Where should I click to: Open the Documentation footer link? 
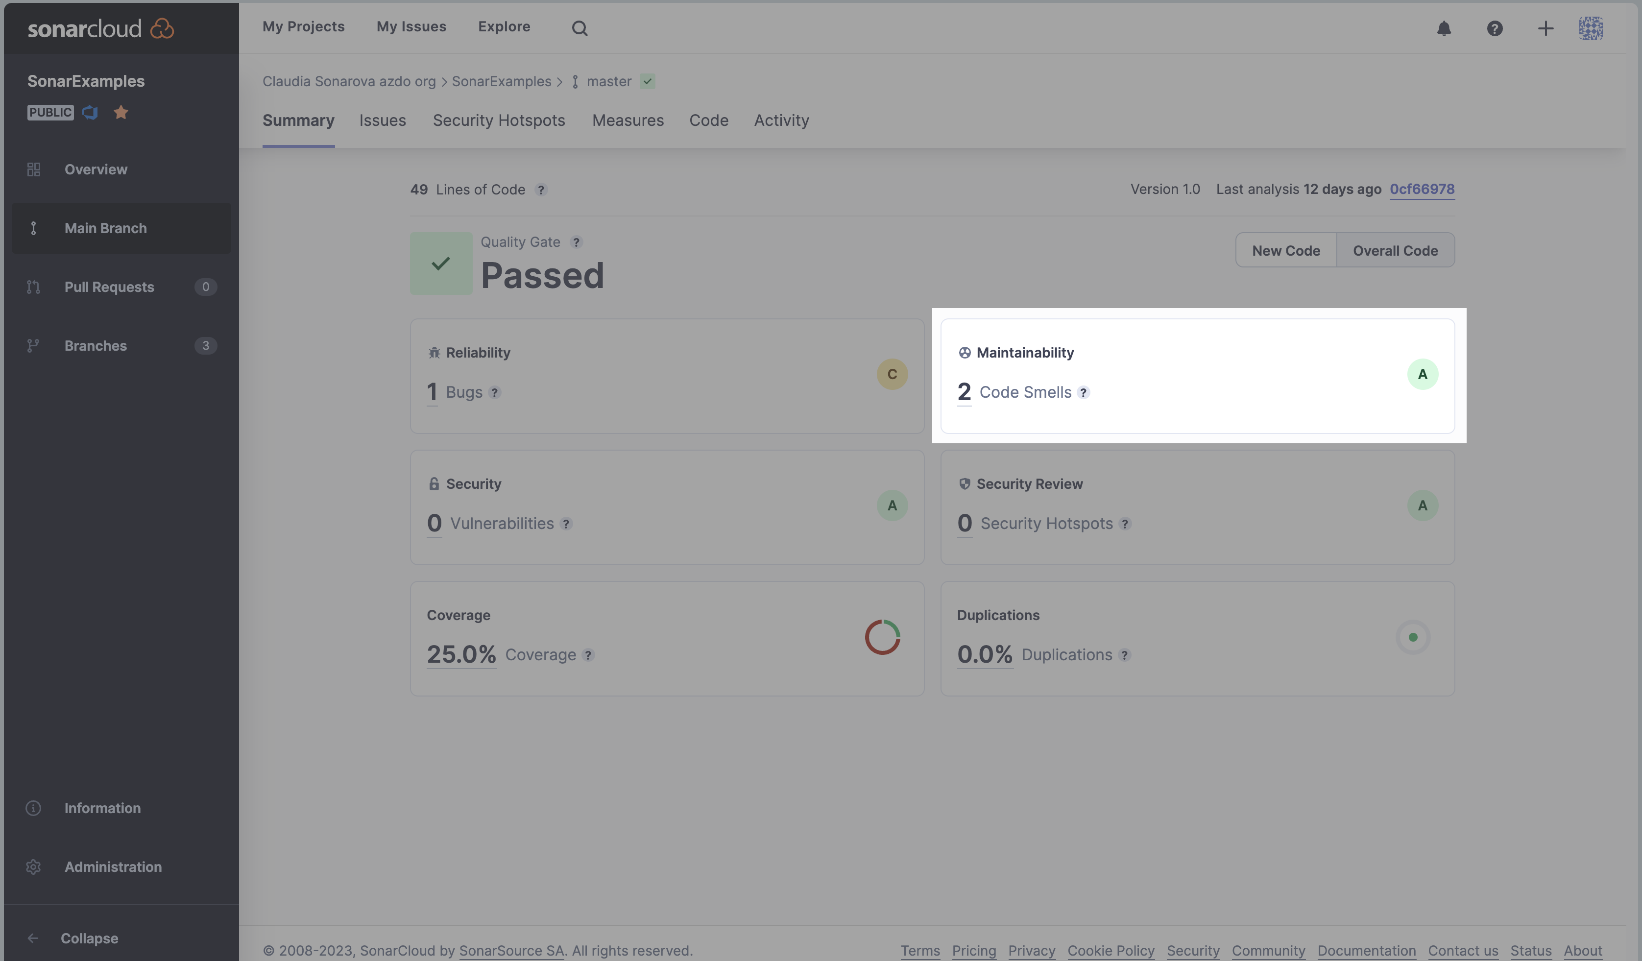pyautogui.click(x=1366, y=951)
